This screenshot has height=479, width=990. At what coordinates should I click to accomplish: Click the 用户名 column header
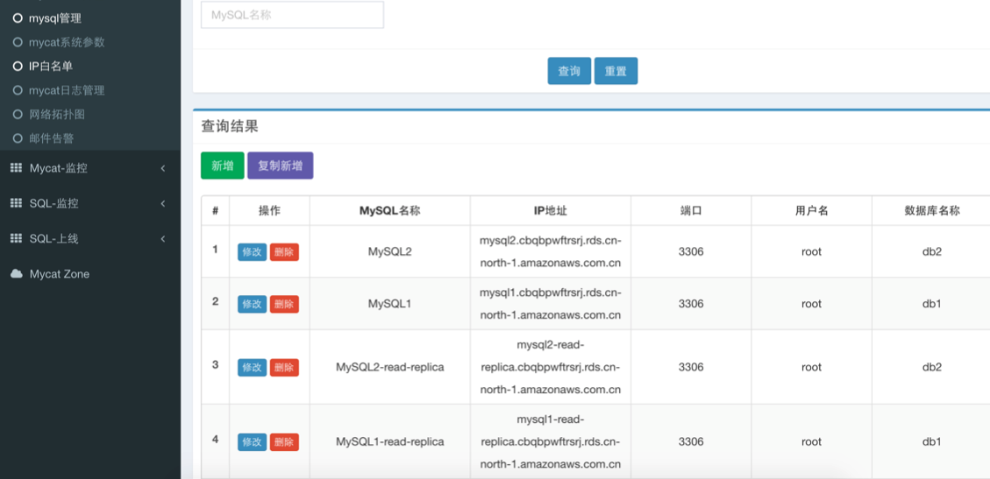[811, 211]
